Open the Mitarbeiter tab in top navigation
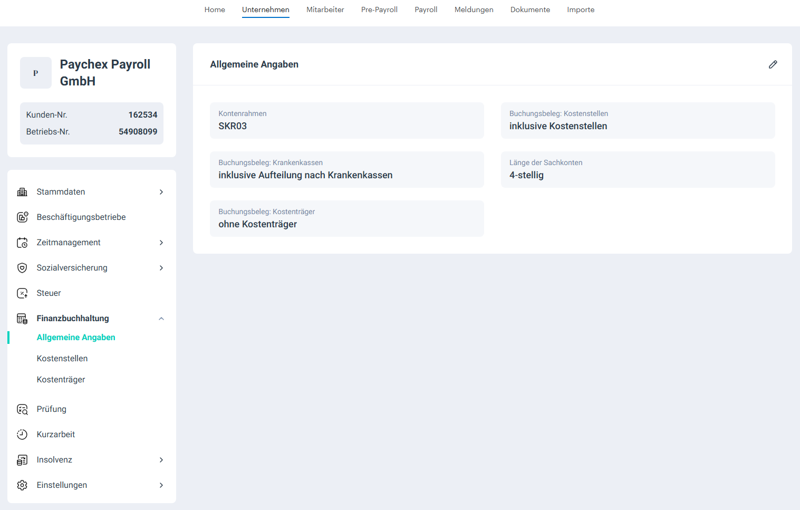Screen dimensions: 800x510 coord(325,9)
